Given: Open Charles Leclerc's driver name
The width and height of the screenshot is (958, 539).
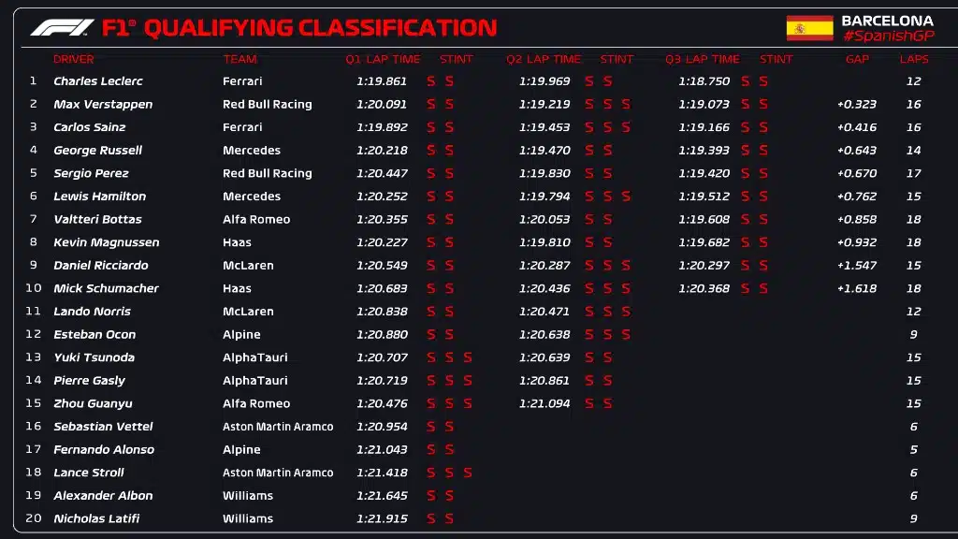Looking at the screenshot, I should 98,81.
